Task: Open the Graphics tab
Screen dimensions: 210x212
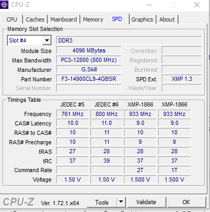Action: [142, 19]
